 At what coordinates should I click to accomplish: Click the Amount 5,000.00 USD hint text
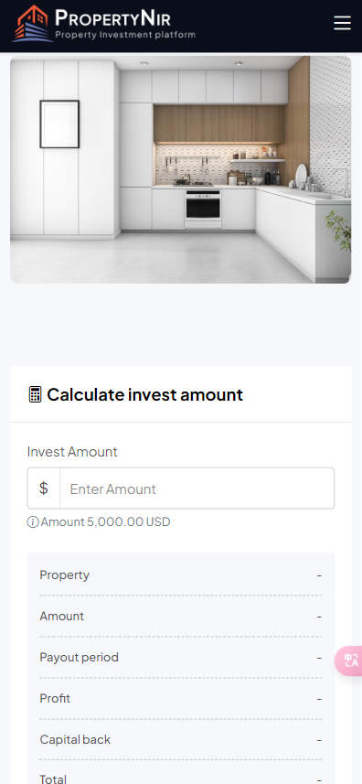(105, 522)
